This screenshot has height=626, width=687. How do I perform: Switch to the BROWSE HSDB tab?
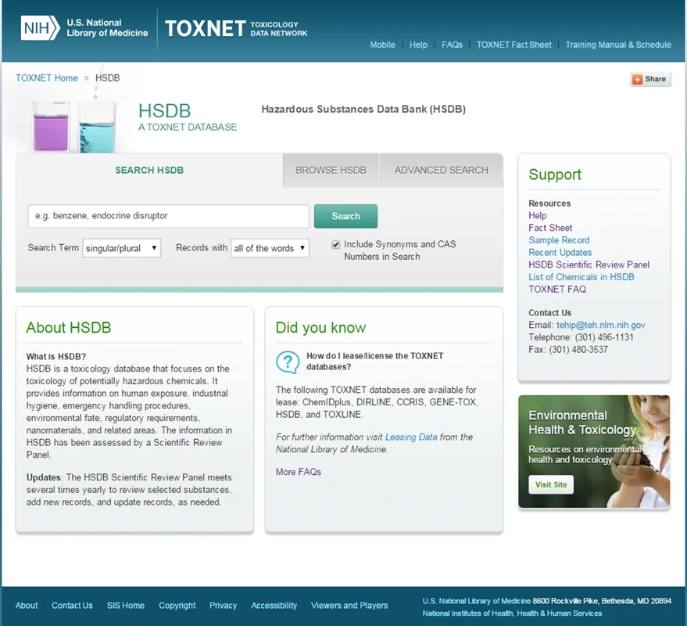click(x=331, y=171)
